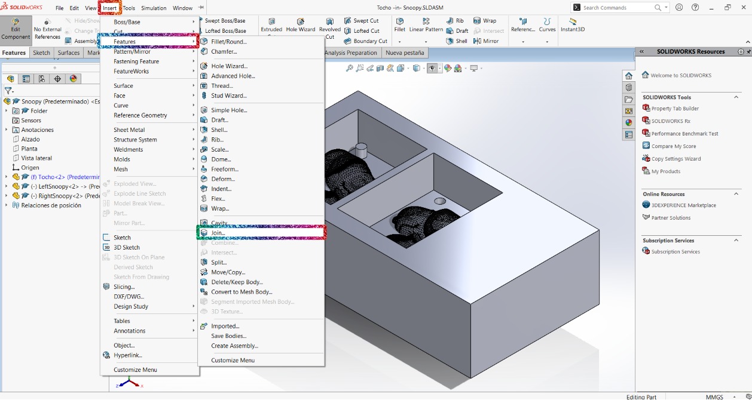Click Zoom to Area icon

click(360, 68)
